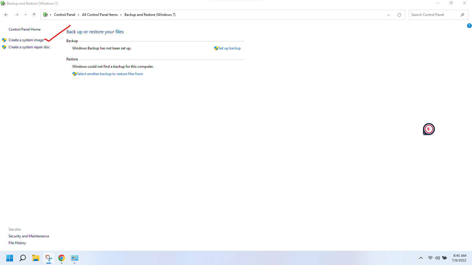Open Google Chrome from the taskbar
The width and height of the screenshot is (472, 265).
[x=62, y=258]
